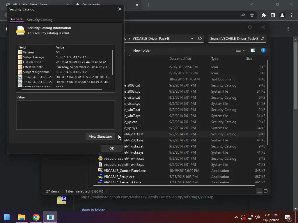Open Chrome profile icon

click(x=282, y=15)
